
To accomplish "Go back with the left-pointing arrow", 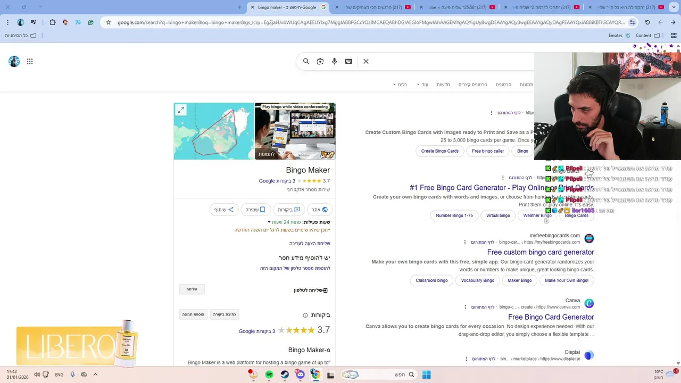I will [660, 22].
